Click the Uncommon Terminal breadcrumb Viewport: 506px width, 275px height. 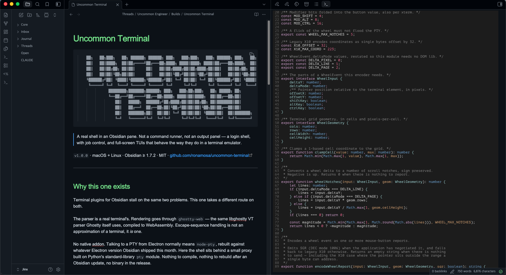click(x=199, y=14)
